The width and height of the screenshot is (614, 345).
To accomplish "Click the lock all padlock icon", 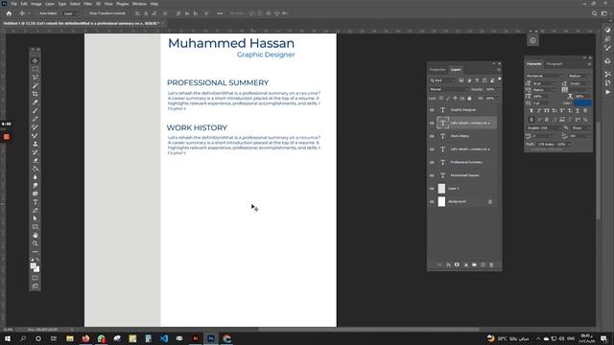I will tap(469, 98).
